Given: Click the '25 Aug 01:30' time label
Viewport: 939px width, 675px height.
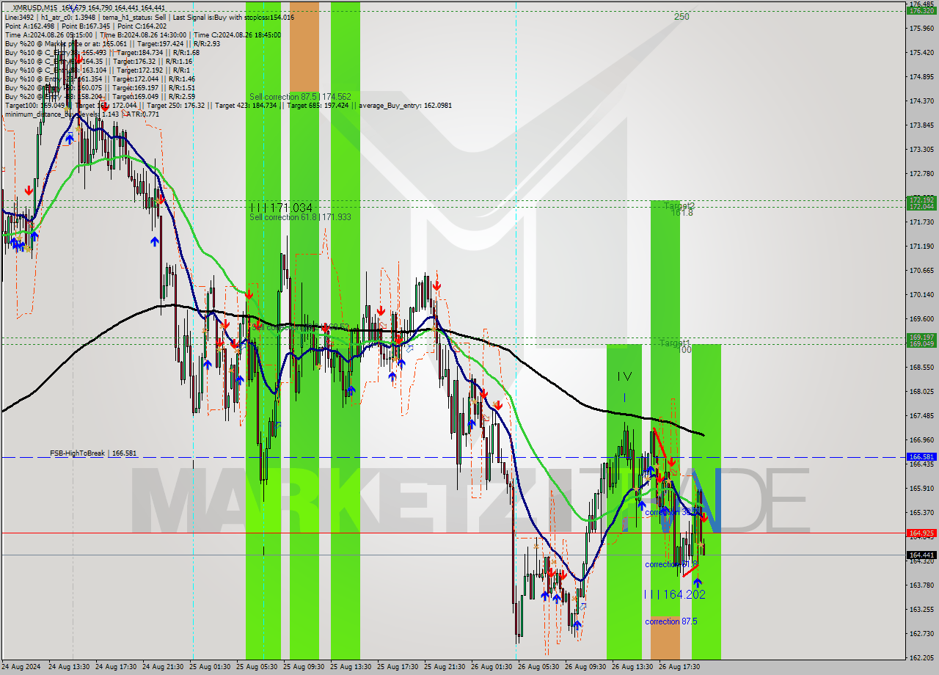Looking at the screenshot, I should pos(210,668).
